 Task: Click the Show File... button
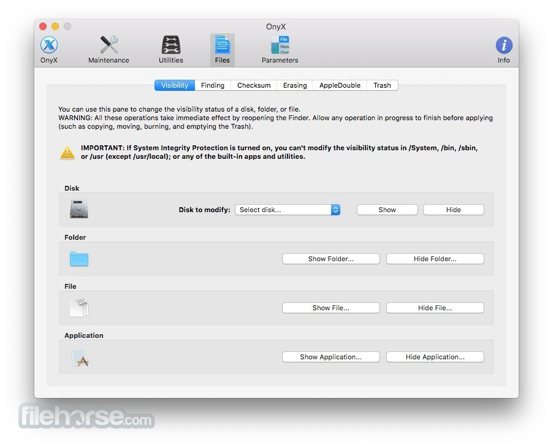click(331, 308)
